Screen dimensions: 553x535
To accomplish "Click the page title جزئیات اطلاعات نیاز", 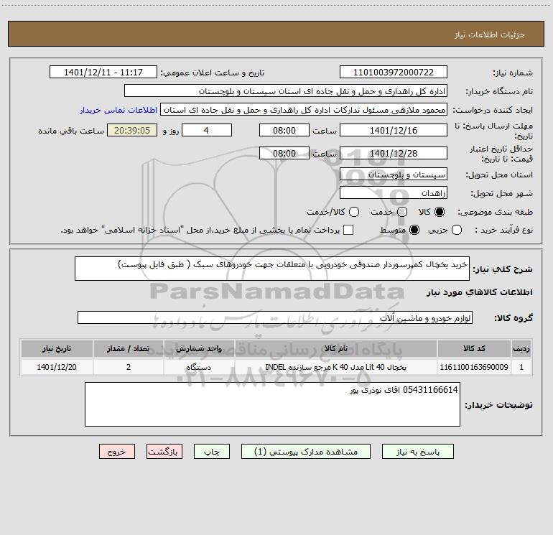I will click(490, 34).
